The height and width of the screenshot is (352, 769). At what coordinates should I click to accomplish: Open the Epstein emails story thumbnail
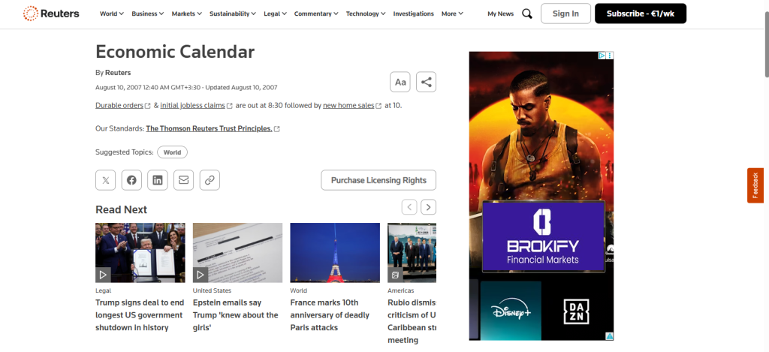pos(237,252)
